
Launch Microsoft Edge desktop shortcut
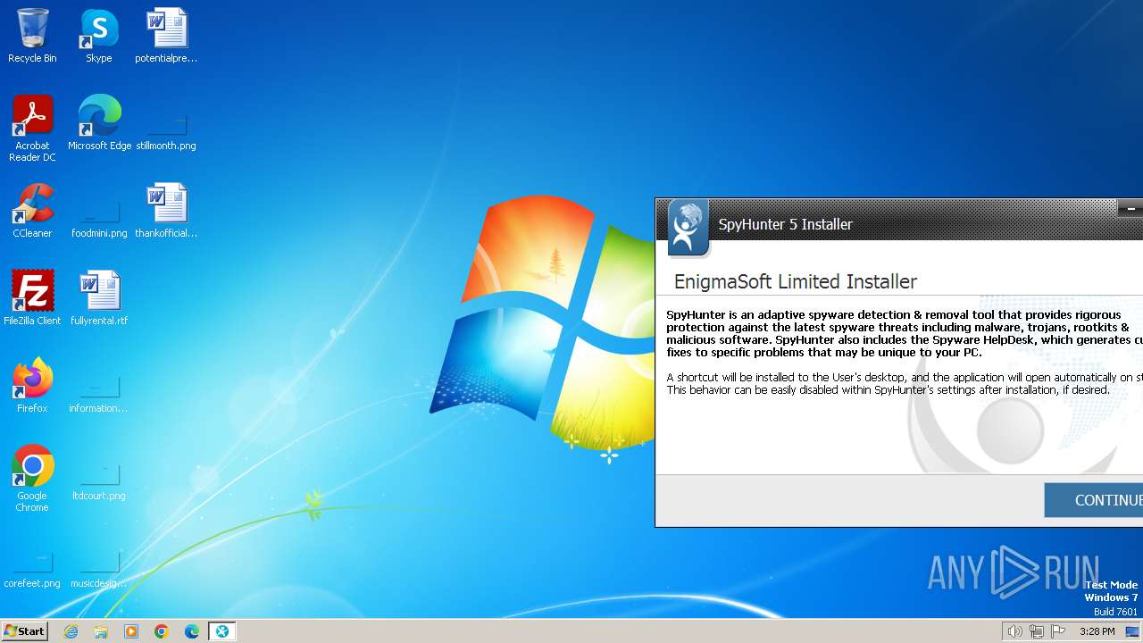point(99,123)
